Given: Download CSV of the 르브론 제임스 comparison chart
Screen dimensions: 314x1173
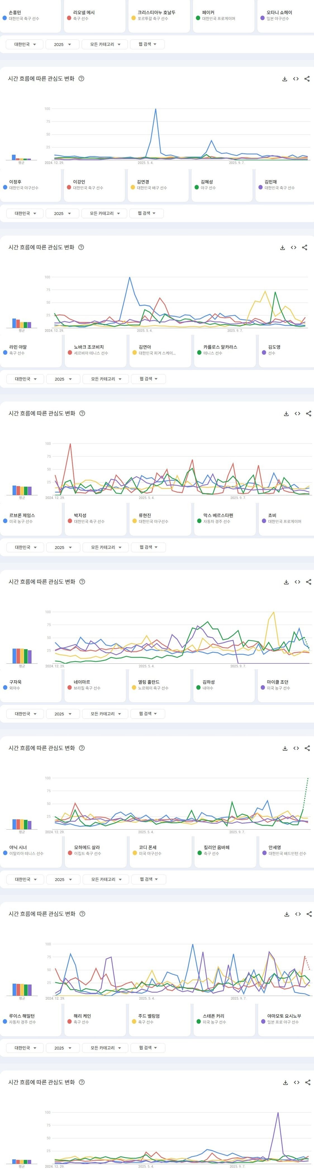Looking at the screenshot, I should click(286, 582).
